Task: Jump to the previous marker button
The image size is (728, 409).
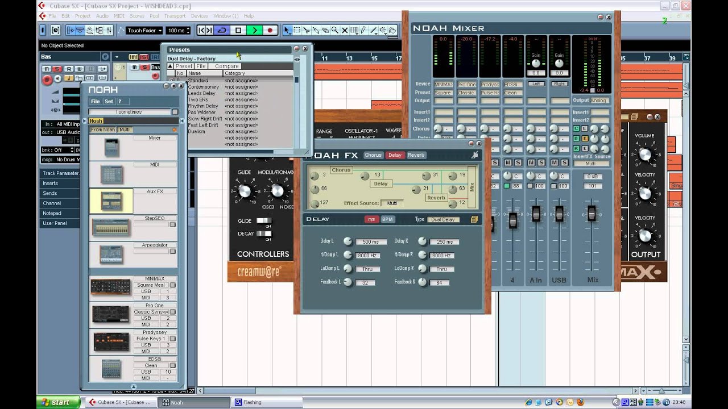Action: click(201, 30)
